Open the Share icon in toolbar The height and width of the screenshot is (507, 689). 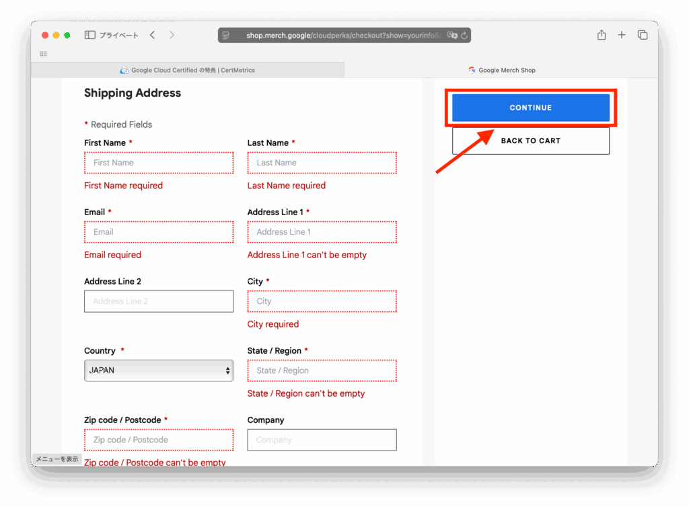pyautogui.click(x=602, y=35)
